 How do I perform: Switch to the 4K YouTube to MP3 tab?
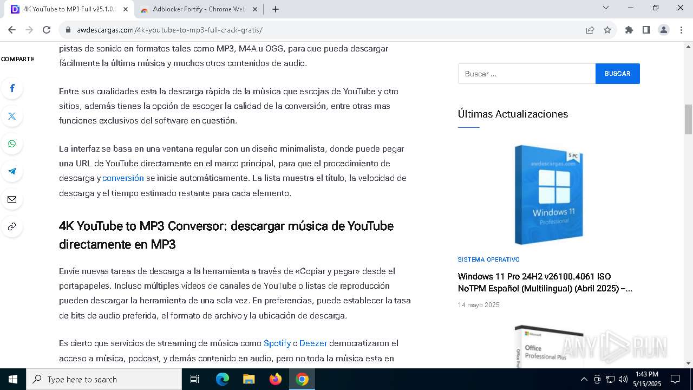[x=69, y=9]
